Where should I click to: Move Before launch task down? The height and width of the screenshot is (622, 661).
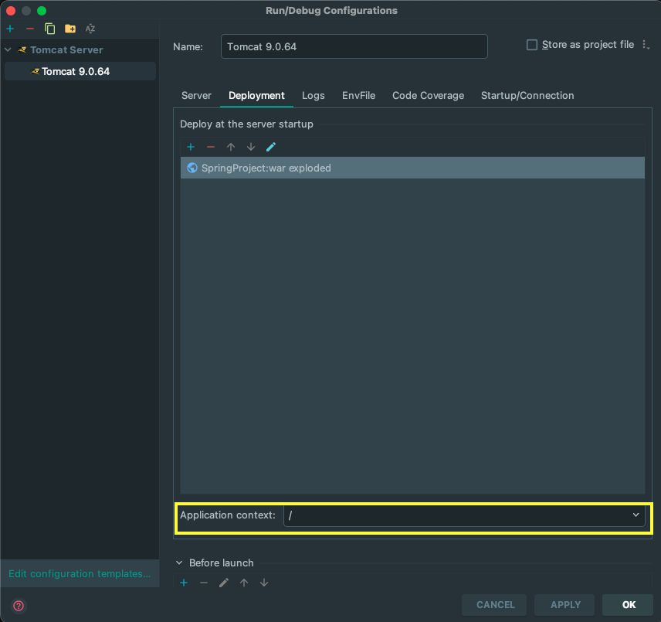[264, 583]
